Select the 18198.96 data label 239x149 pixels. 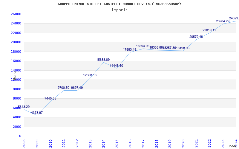pyautogui.click(x=183, y=48)
